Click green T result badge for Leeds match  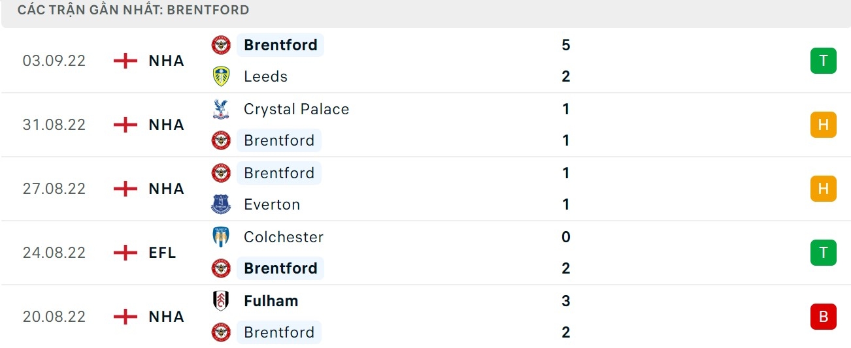[823, 61]
